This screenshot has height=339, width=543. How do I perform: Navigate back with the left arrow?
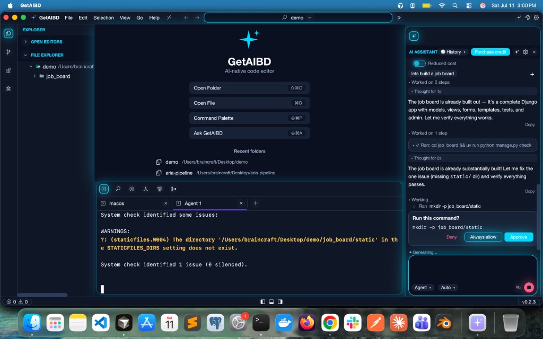186,17
